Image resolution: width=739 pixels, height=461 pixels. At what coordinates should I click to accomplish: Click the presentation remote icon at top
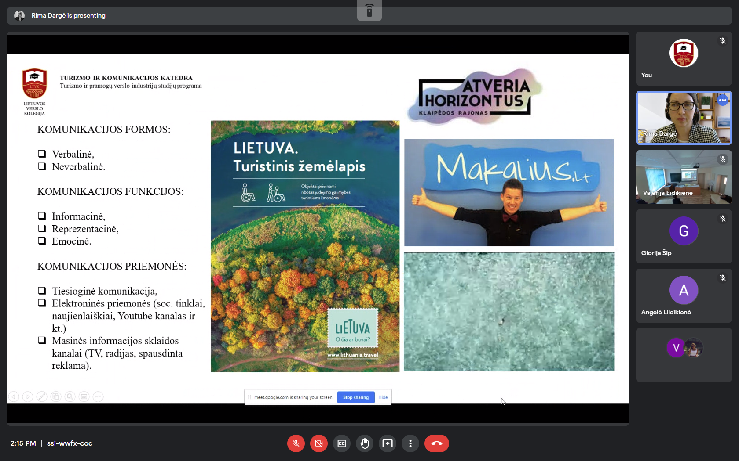pos(369,10)
